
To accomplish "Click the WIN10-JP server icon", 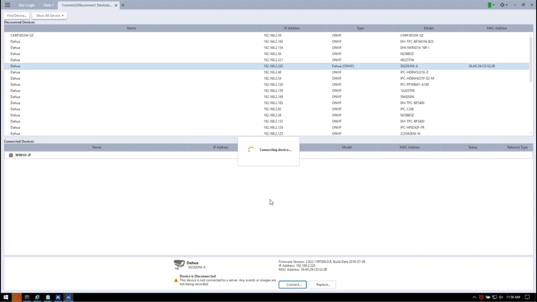I will [x=11, y=155].
